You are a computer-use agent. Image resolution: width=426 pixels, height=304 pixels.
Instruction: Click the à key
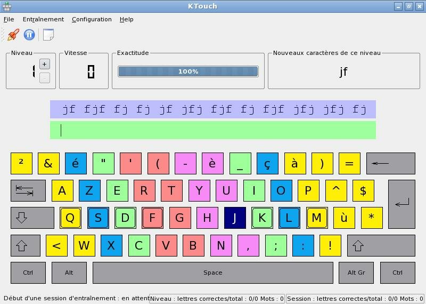[x=295, y=163]
